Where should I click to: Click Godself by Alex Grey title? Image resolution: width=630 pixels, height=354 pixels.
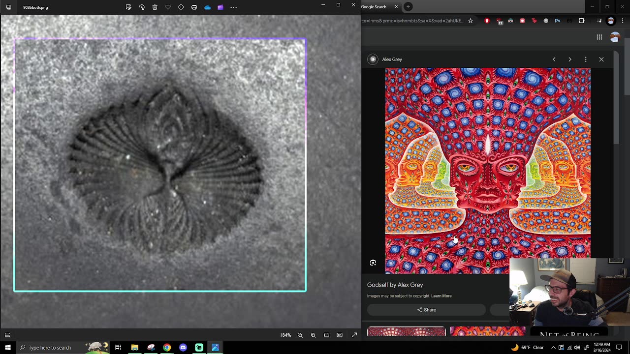395,285
